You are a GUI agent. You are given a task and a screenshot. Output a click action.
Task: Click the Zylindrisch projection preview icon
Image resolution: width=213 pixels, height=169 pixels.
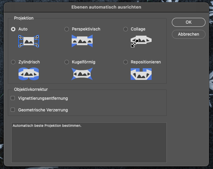[29, 74]
